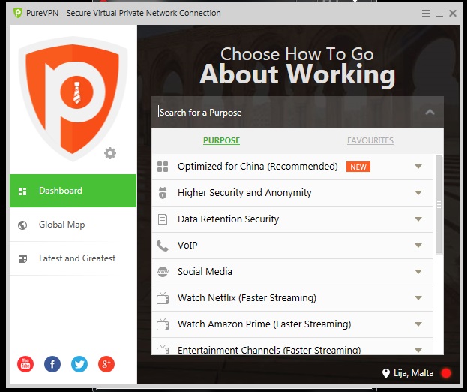The image size is (467, 392).
Task: Select Data Retention Security purpose
Action: (292, 219)
